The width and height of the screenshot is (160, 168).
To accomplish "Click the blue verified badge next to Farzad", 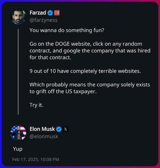I will click(x=50, y=13).
